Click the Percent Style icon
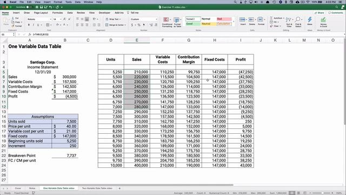Screen dimensions: 346x195 tap(139, 25)
